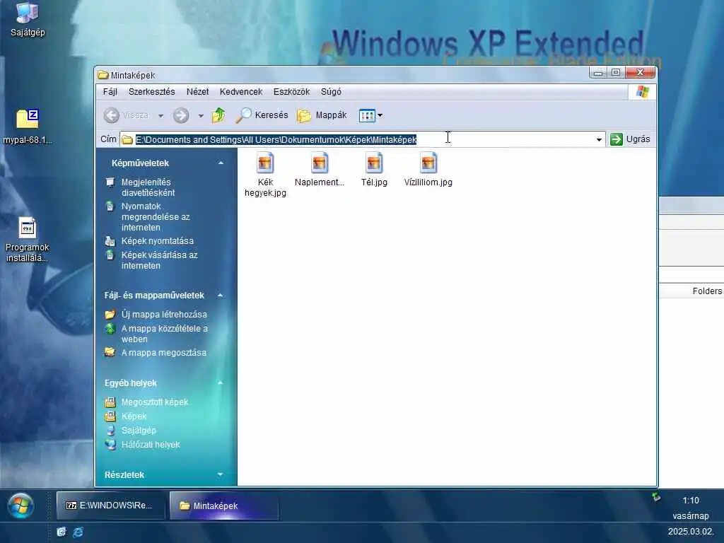
Task: Click the show desktop quick launch icon
Action: pos(62,532)
